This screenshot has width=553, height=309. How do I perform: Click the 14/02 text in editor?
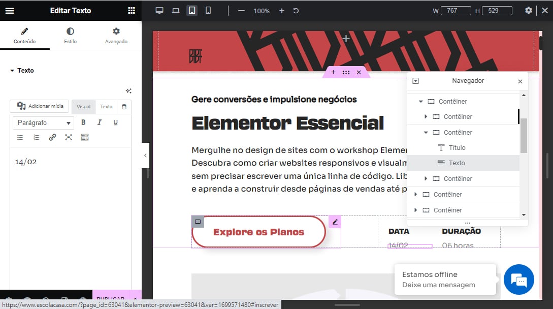pyautogui.click(x=26, y=162)
